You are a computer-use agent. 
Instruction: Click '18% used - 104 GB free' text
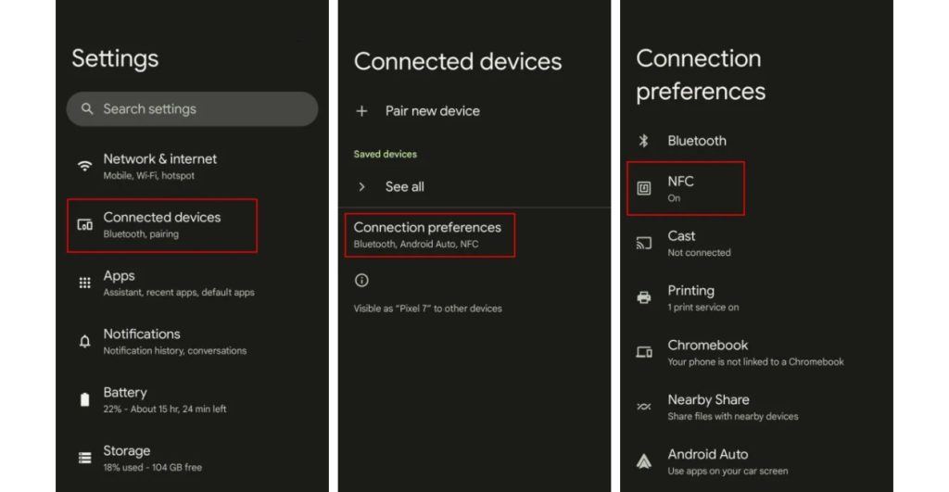pyautogui.click(x=153, y=467)
